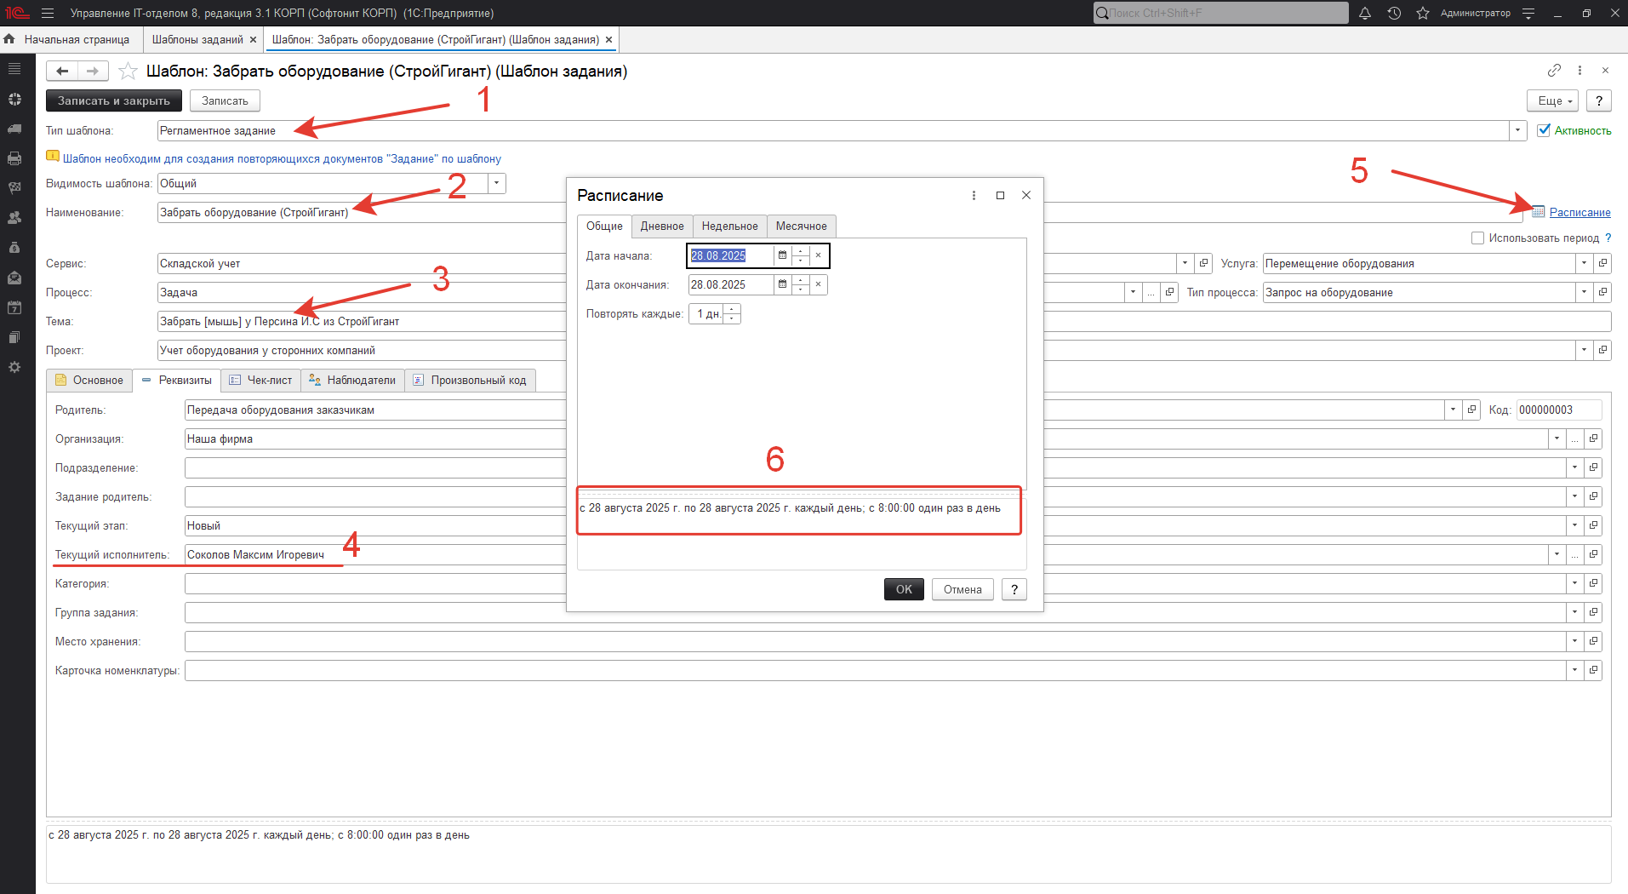Click the Повторять каждые stepper
The image size is (1628, 894).
pos(732,314)
